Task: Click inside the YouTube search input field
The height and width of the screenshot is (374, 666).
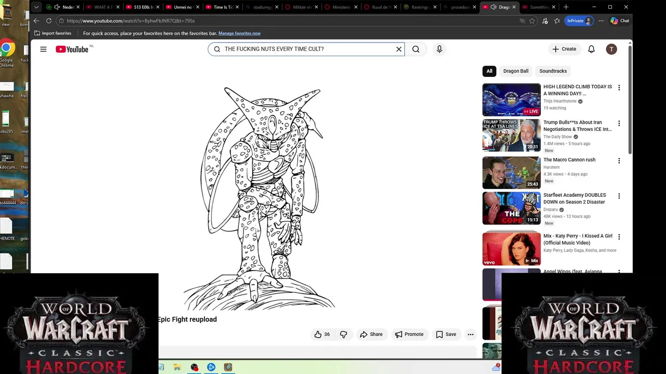Action: pos(307,49)
